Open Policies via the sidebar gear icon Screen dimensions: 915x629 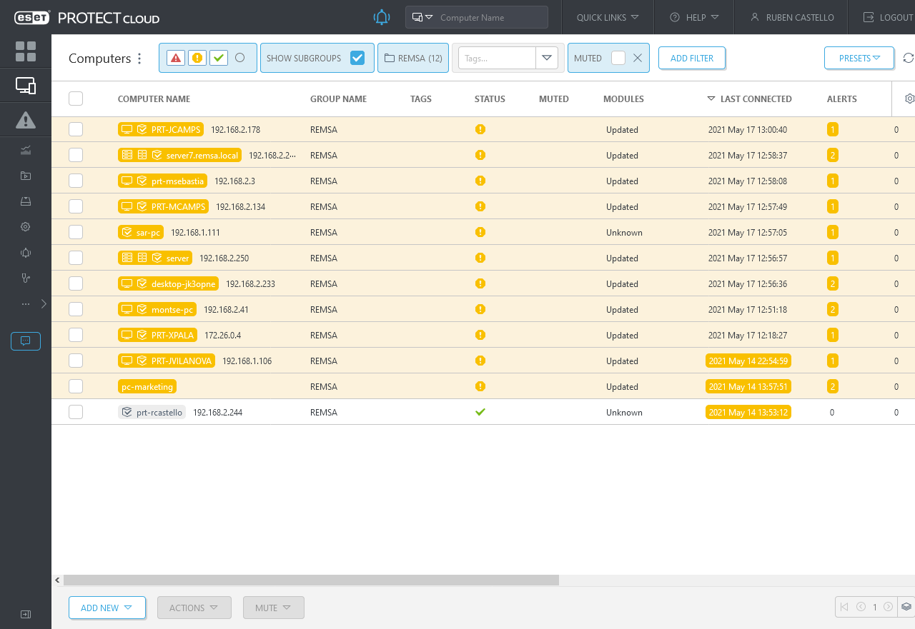(x=26, y=227)
